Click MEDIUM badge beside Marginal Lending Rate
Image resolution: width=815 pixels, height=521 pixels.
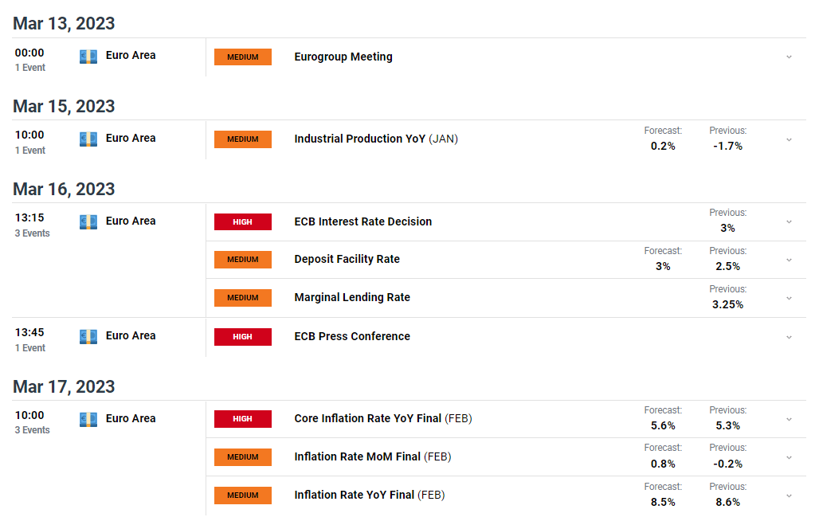[x=243, y=298]
